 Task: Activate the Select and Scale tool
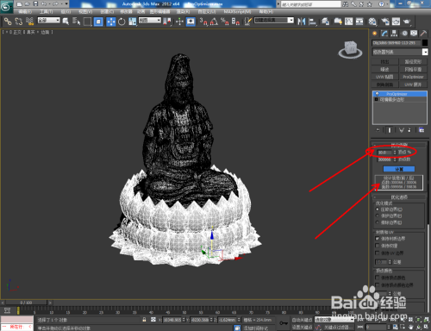(x=133, y=22)
